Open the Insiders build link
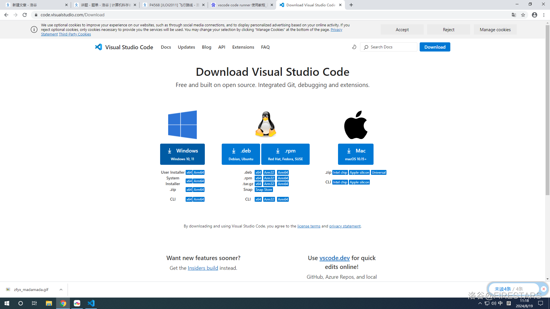The width and height of the screenshot is (550, 309). coord(203,268)
